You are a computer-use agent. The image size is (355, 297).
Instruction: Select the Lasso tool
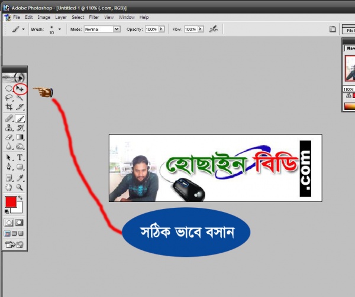point(9,98)
